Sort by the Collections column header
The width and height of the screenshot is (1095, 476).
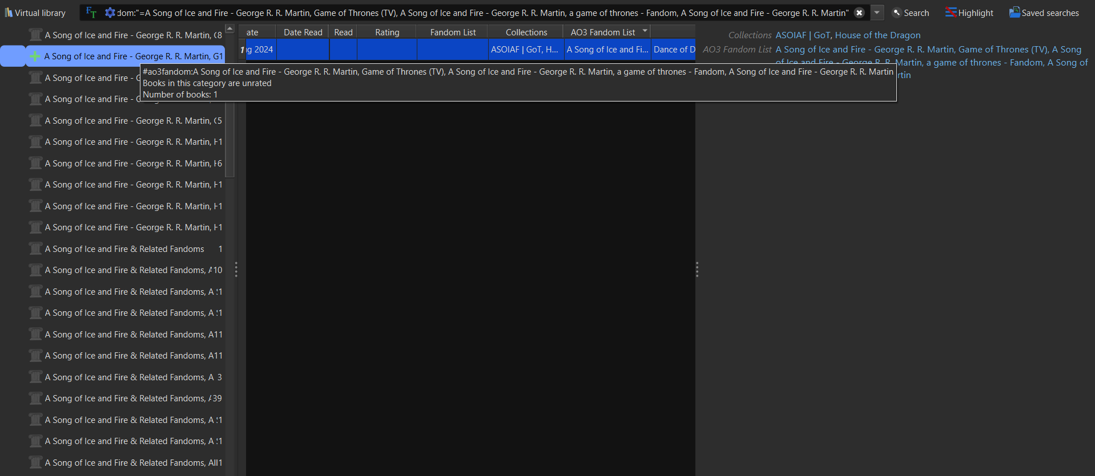(526, 32)
